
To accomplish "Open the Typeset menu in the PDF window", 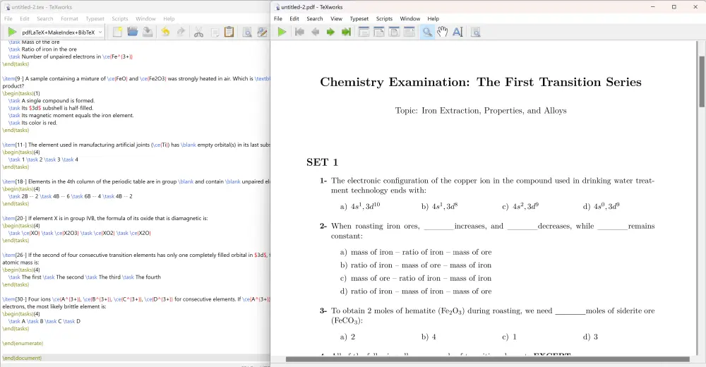I will pyautogui.click(x=359, y=18).
